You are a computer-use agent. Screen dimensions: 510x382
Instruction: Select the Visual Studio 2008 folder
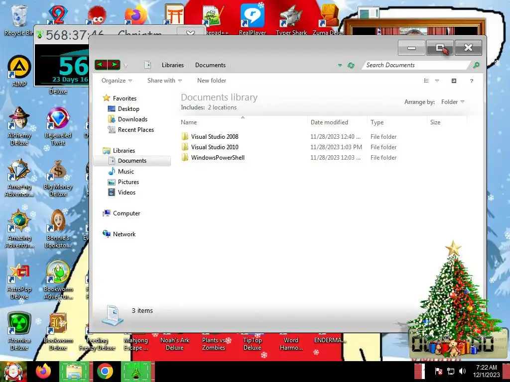point(215,137)
